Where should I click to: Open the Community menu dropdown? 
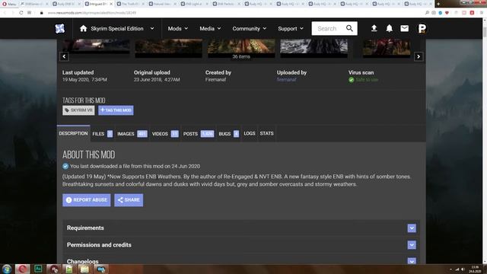point(249,29)
